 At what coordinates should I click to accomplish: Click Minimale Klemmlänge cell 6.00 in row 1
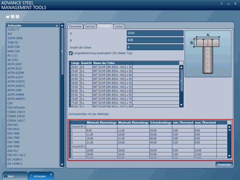pos(102,130)
